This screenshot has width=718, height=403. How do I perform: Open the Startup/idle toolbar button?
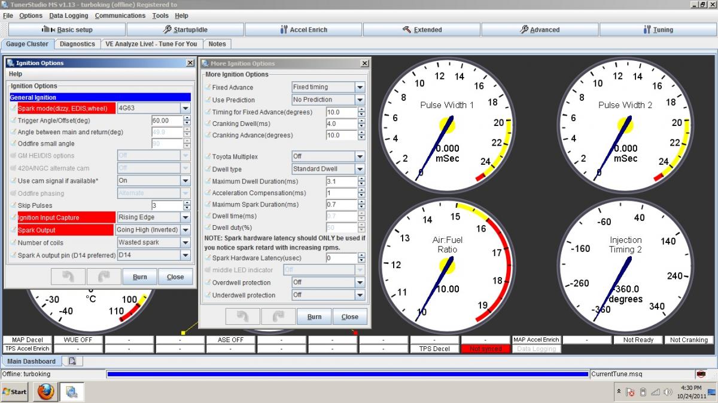[185, 30]
